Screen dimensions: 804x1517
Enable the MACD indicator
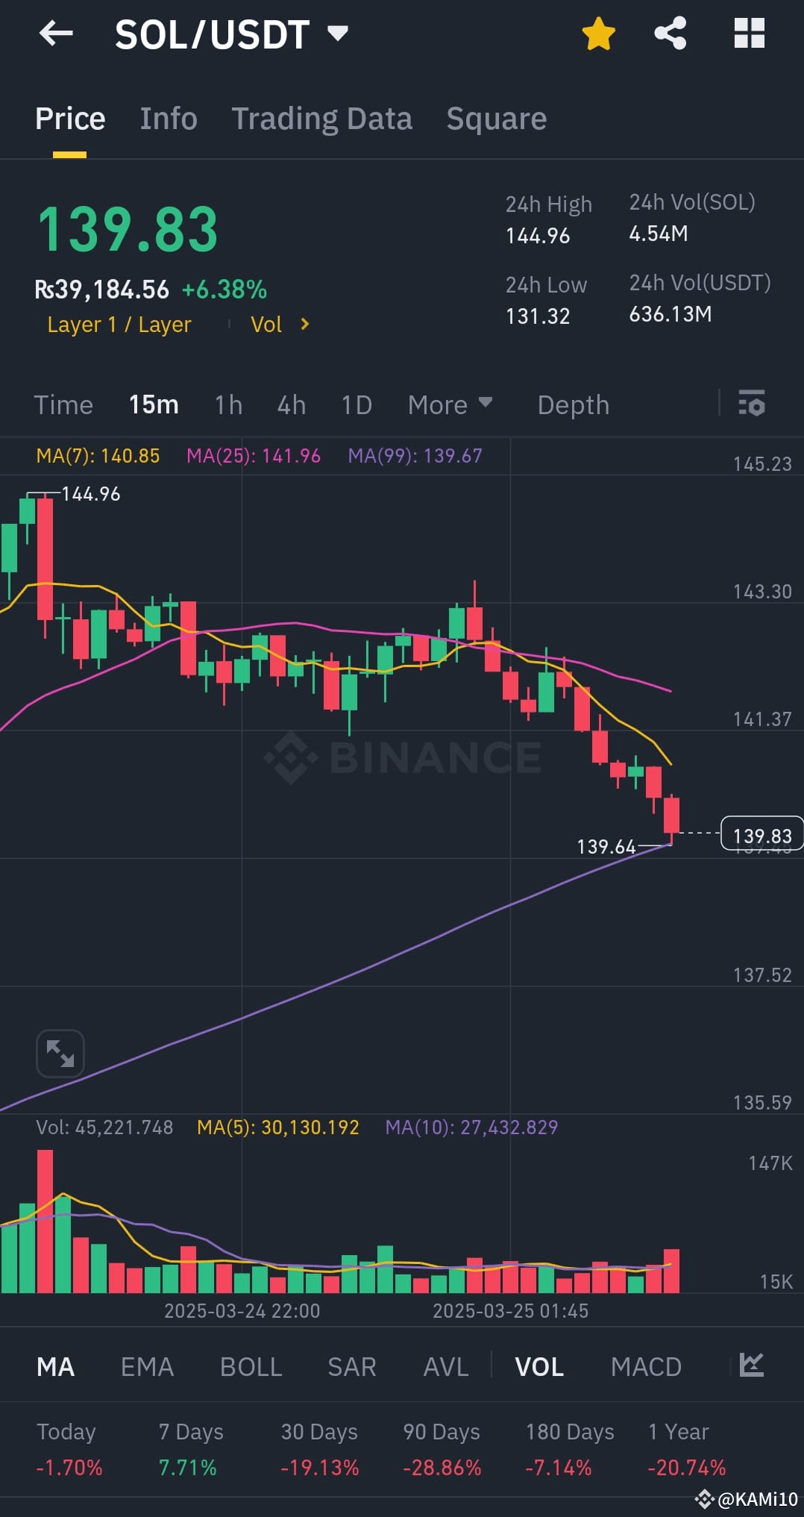click(646, 1366)
